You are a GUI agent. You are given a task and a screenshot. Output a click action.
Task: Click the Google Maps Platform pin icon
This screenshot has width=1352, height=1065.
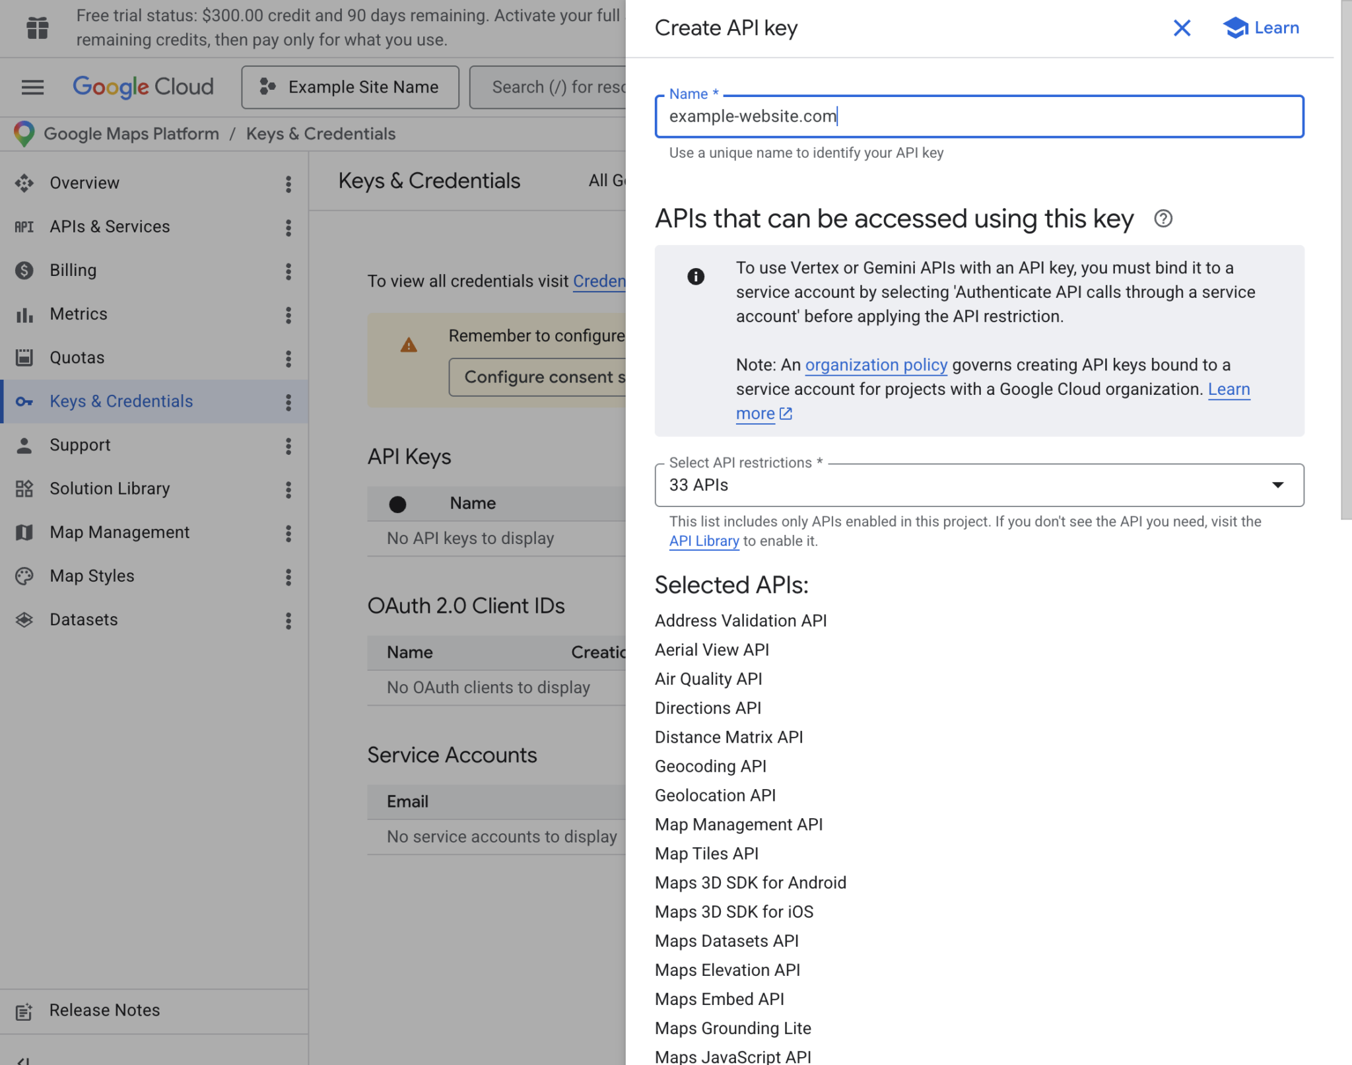[x=24, y=134]
